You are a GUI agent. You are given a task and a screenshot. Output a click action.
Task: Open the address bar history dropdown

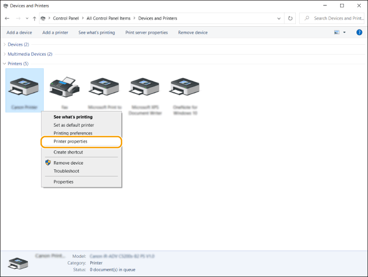(278, 18)
